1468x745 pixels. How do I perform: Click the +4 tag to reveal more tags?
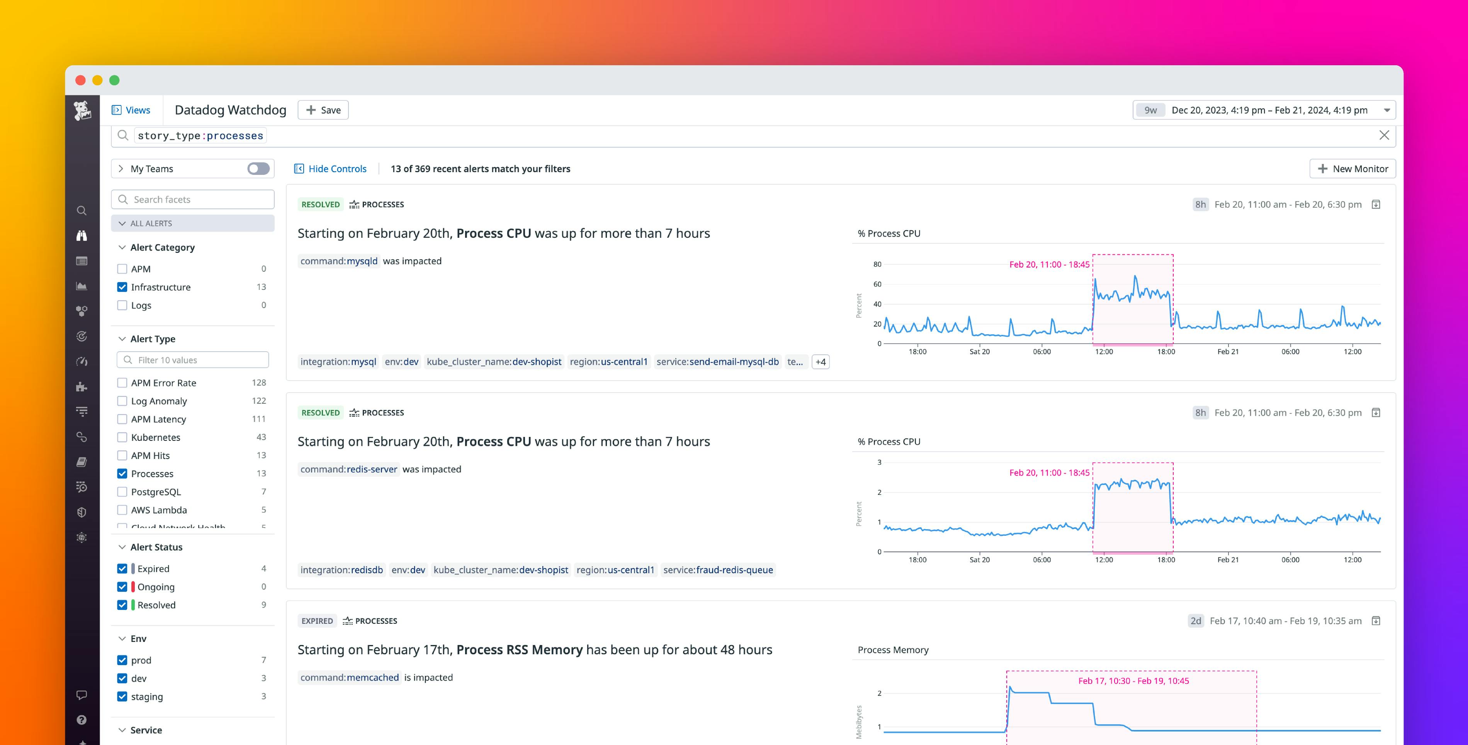click(820, 361)
